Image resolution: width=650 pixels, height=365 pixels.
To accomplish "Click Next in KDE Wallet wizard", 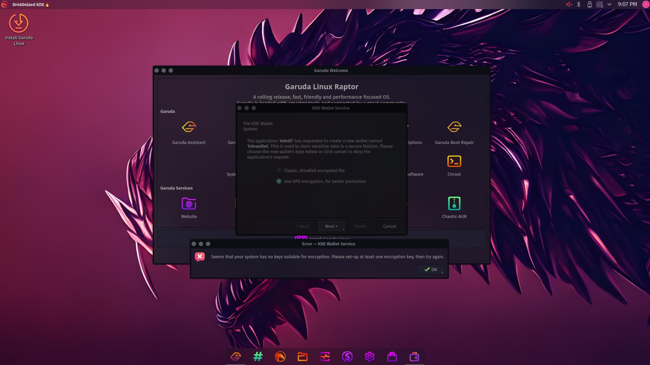I will click(331, 226).
